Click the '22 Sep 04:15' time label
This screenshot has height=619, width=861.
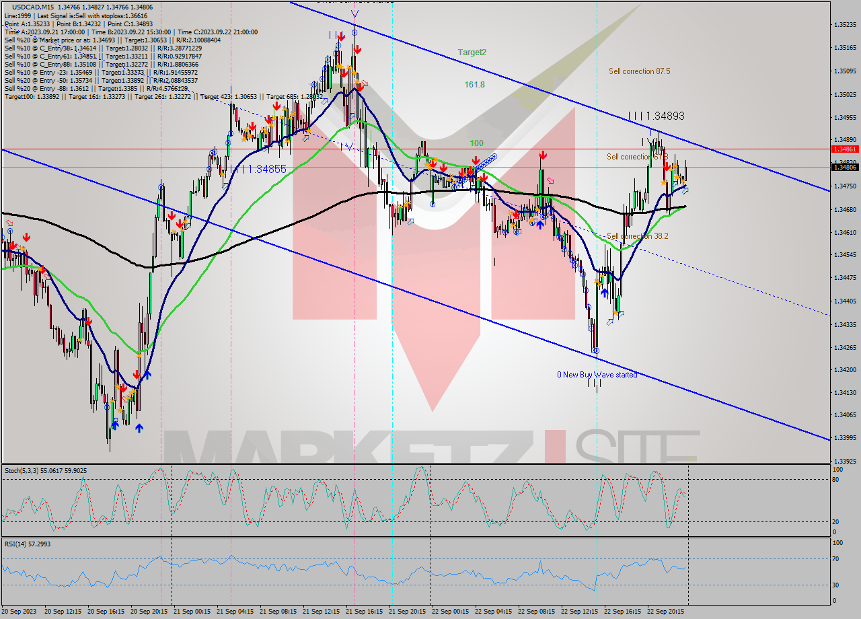click(494, 612)
